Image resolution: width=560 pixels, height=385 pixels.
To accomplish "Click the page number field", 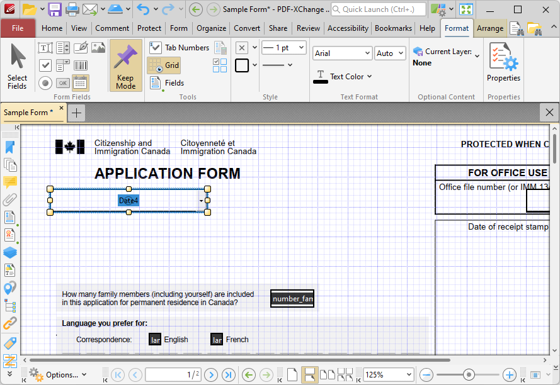I will (x=173, y=375).
